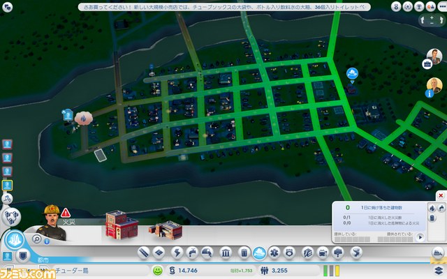Click the fire truck icon in panel
The height and width of the screenshot is (279, 447).
pos(441,208)
